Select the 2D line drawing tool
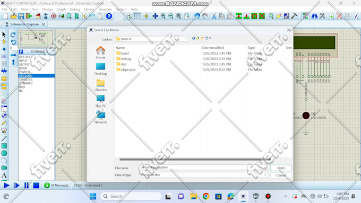This screenshot has width=361, height=203. pos(4,138)
